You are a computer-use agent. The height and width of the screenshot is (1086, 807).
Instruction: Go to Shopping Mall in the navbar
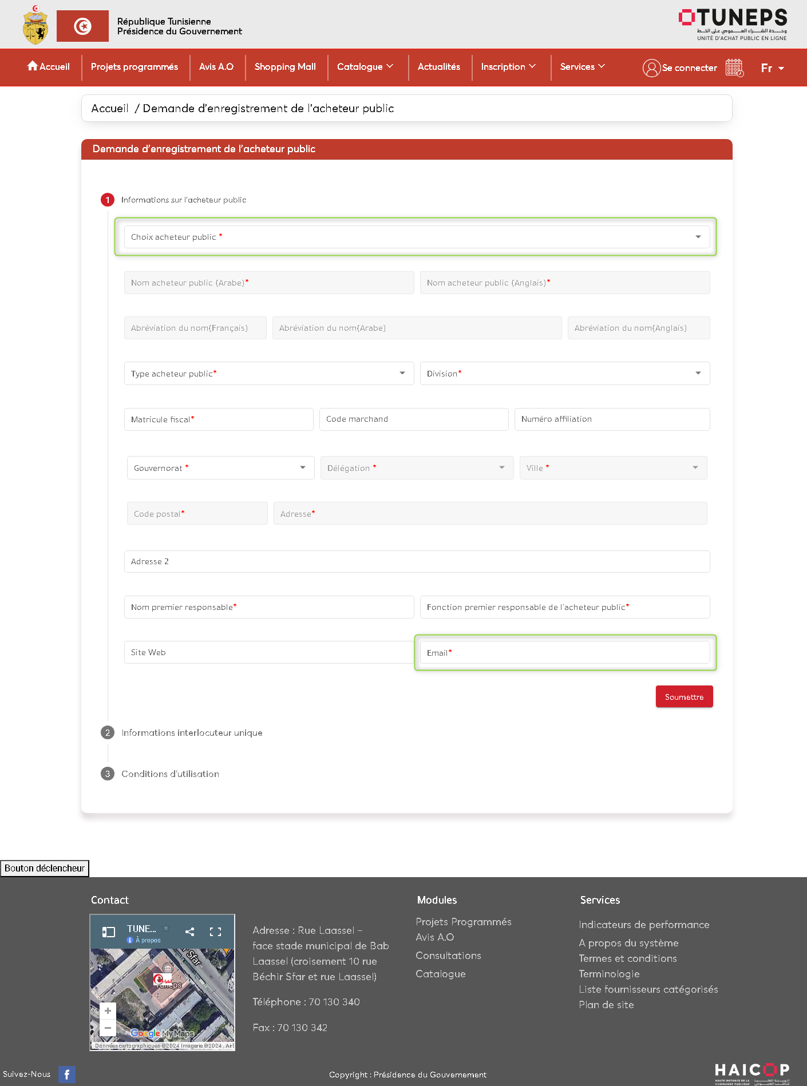(285, 67)
